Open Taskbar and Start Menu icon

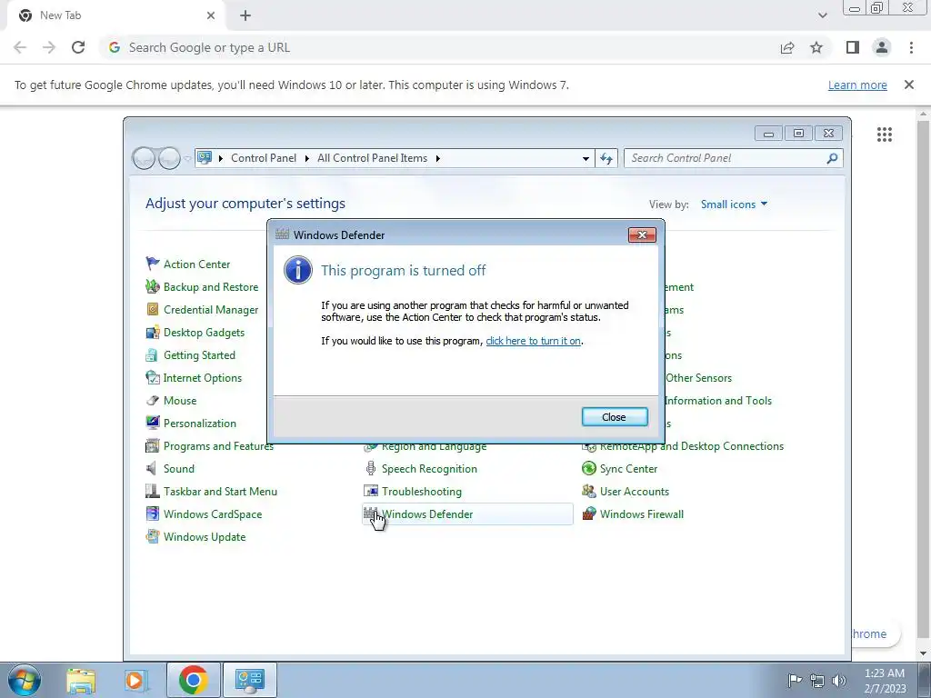(153, 491)
